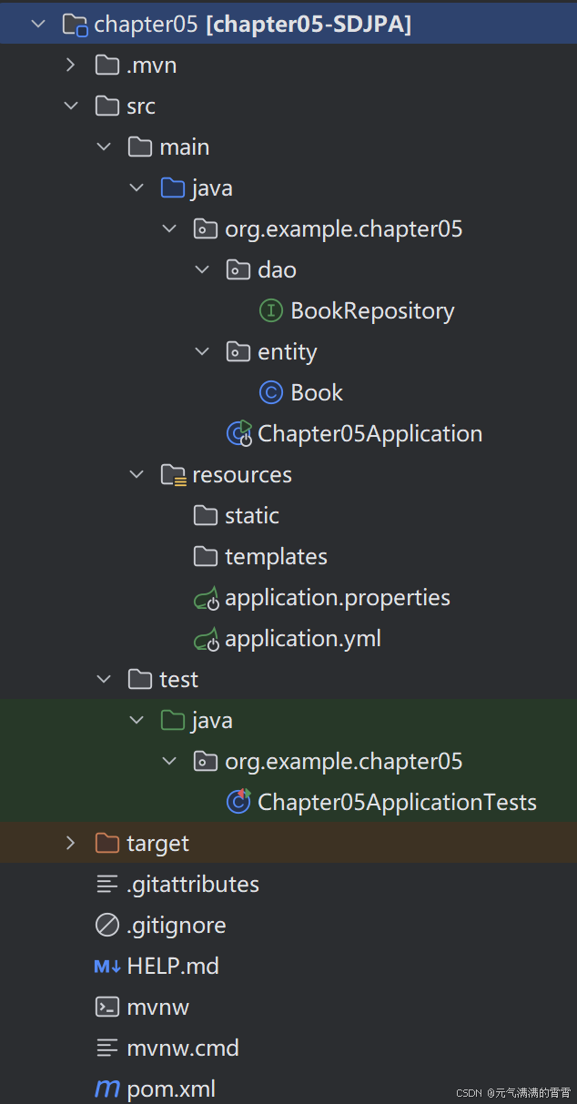The width and height of the screenshot is (577, 1104).
Task: Collapse the entity package
Action: pos(202,351)
